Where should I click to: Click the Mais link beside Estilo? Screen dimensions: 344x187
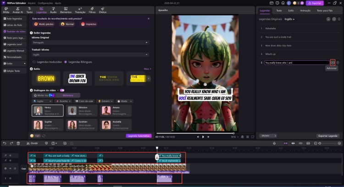pyautogui.click(x=147, y=69)
